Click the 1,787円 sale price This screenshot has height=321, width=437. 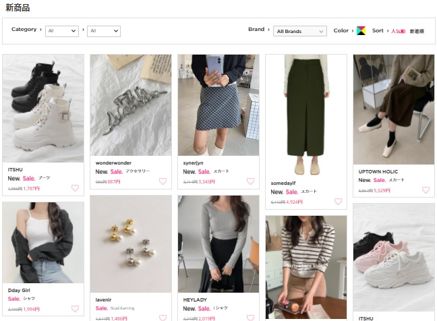(32, 189)
